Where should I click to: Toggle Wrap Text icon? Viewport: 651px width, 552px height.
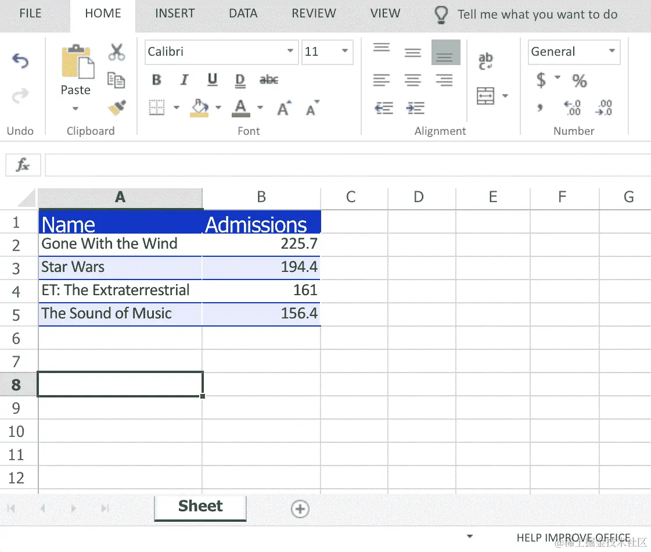coord(485,61)
